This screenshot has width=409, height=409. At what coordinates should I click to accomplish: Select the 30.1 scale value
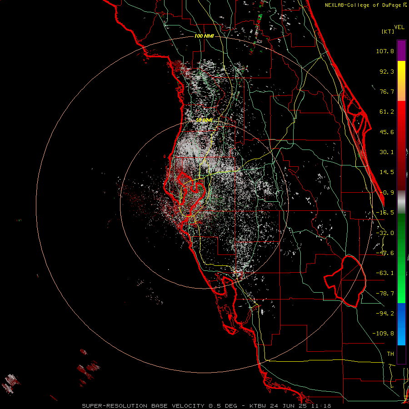pos(387,152)
